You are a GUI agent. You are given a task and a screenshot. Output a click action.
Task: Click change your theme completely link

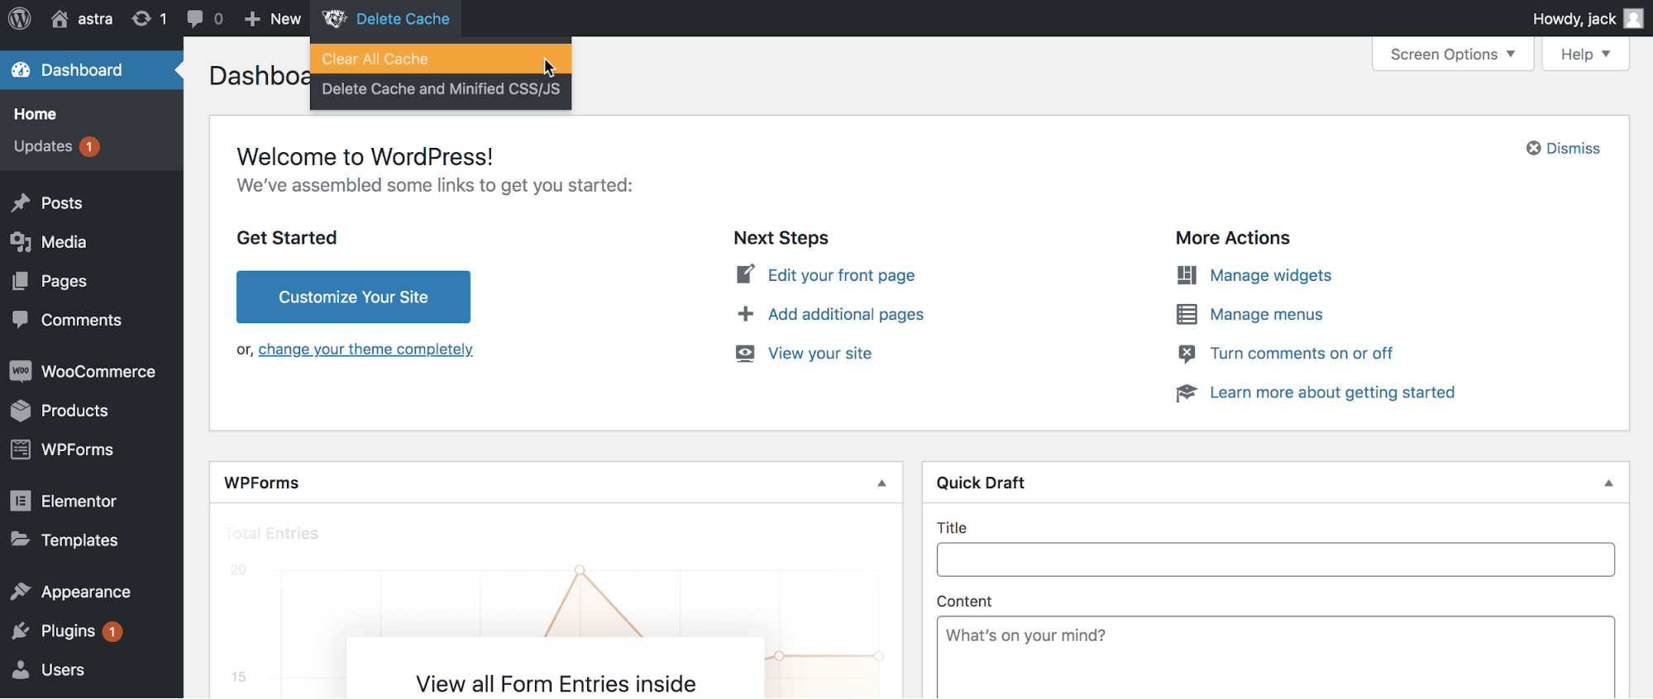[365, 349]
